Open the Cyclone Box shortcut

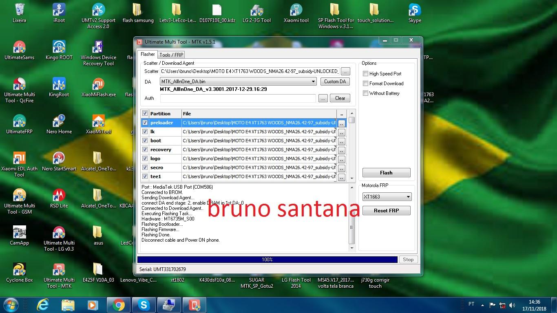click(19, 273)
